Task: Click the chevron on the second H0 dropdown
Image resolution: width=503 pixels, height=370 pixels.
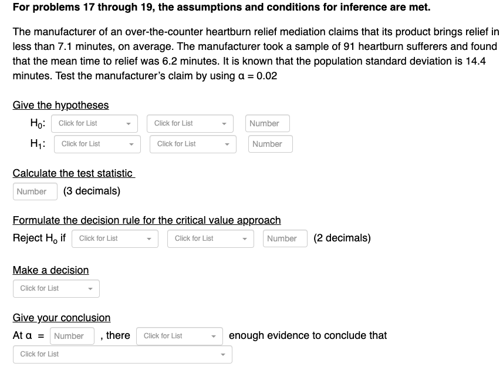Action: pyautogui.click(x=224, y=123)
